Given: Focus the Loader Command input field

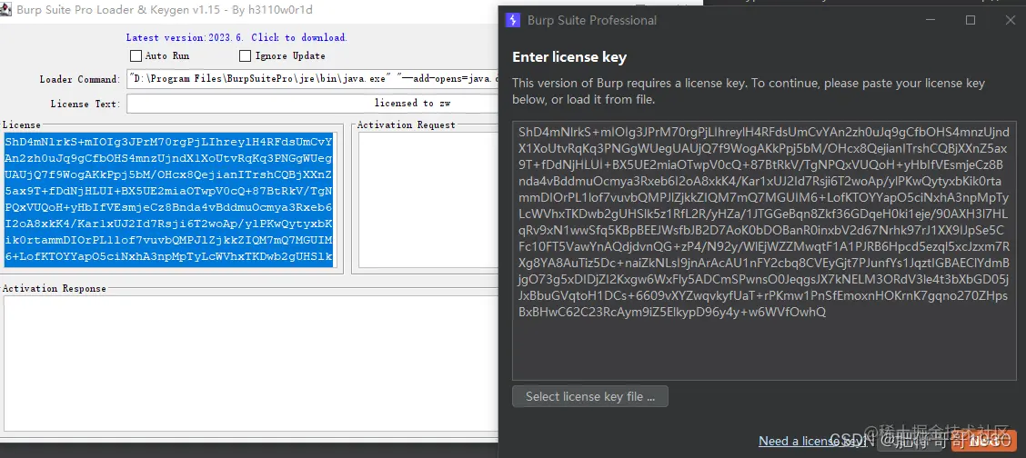Looking at the screenshot, I should (x=313, y=79).
